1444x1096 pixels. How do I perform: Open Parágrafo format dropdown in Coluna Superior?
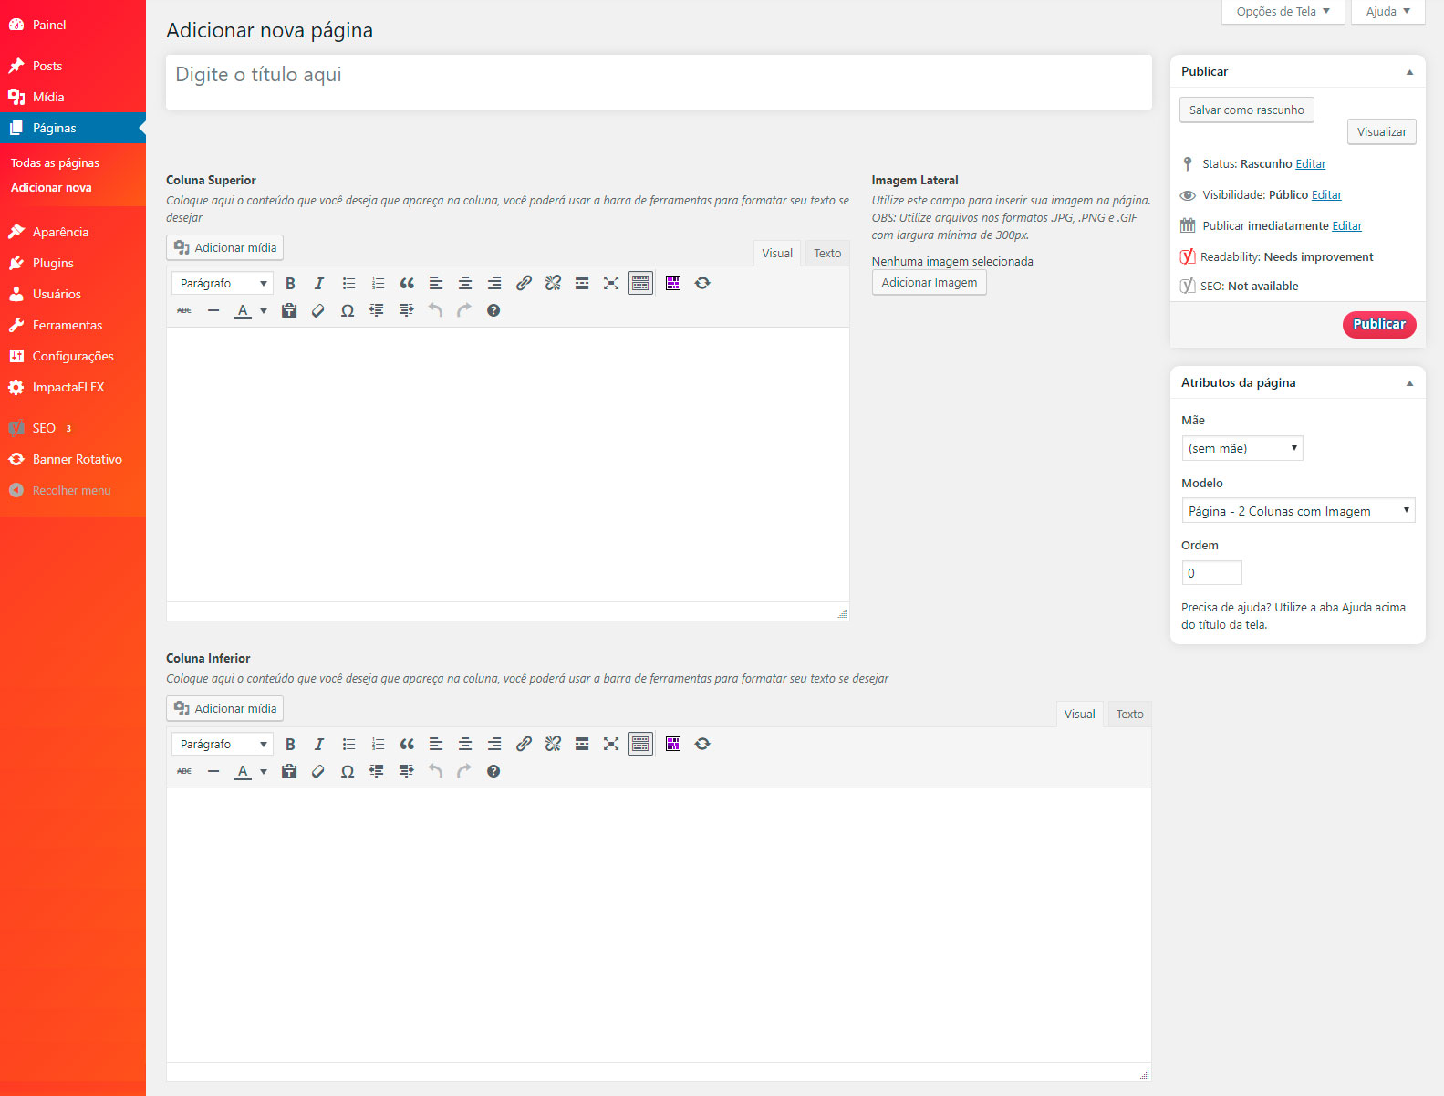tap(223, 283)
